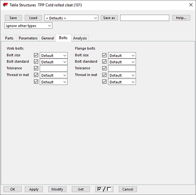The width and height of the screenshot is (196, 195).
Task: Open the Web bolts Bolt standard dropdown
Action: pyautogui.click(x=54, y=62)
